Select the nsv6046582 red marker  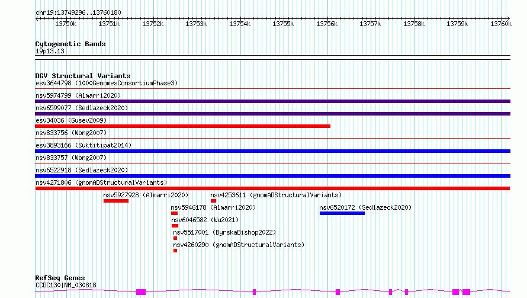coord(175,226)
